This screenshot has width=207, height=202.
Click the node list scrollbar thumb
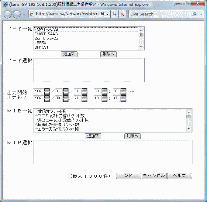coord(141,35)
